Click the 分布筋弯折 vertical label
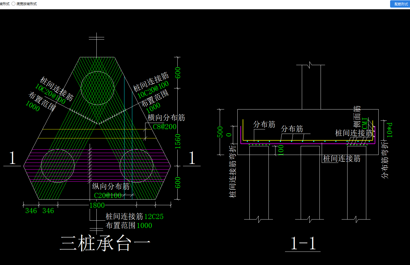Image resolution: width=410 pixels, height=265 pixels. point(385,160)
